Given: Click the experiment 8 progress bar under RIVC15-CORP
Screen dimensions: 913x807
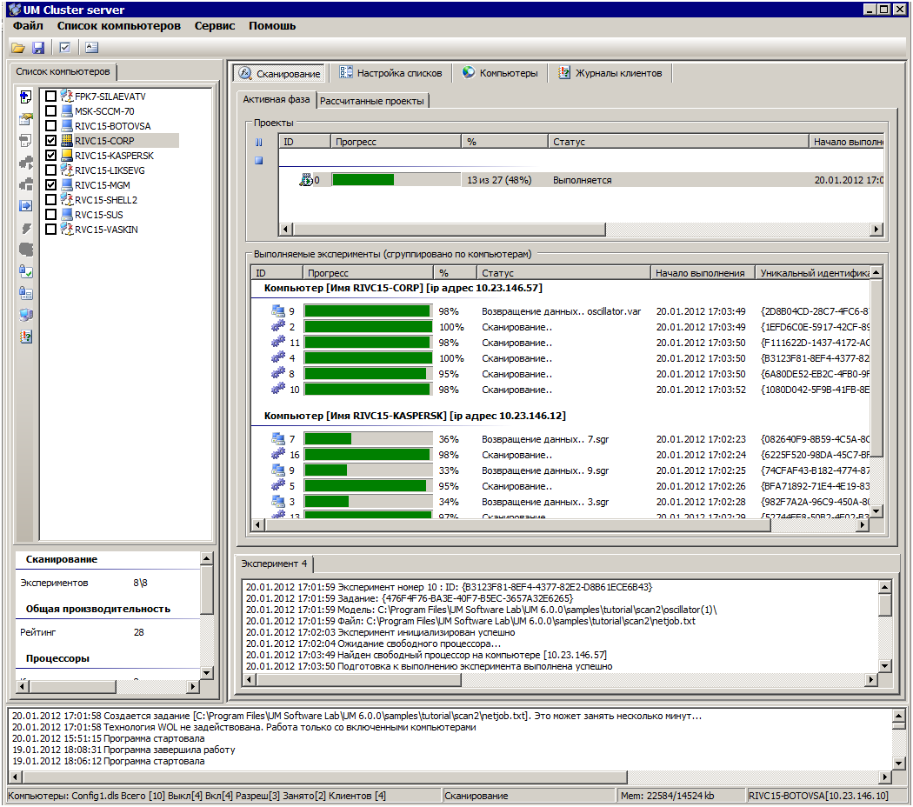Looking at the screenshot, I should coord(368,374).
